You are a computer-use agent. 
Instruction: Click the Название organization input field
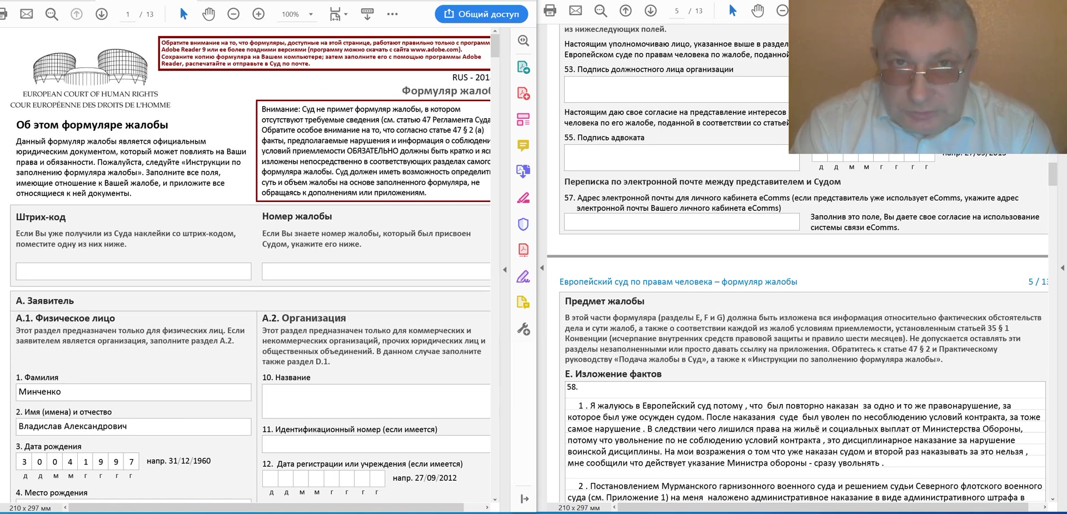376,401
